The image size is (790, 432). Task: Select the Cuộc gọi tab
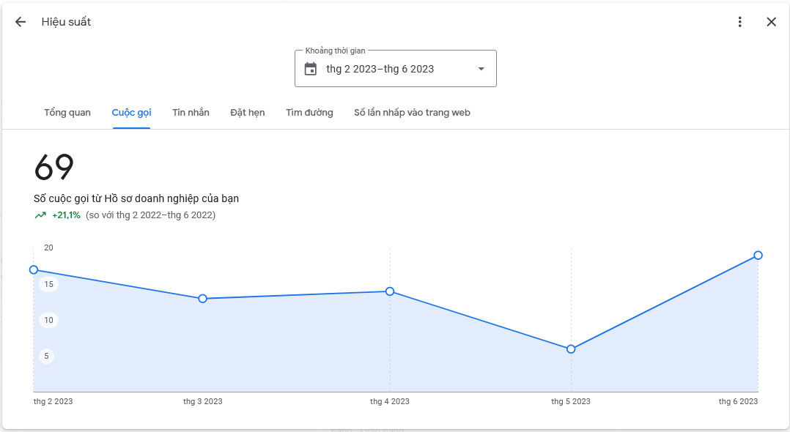pyautogui.click(x=131, y=112)
